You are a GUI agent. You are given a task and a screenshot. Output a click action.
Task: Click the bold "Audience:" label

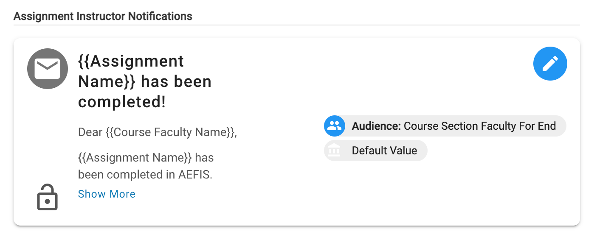coord(376,126)
